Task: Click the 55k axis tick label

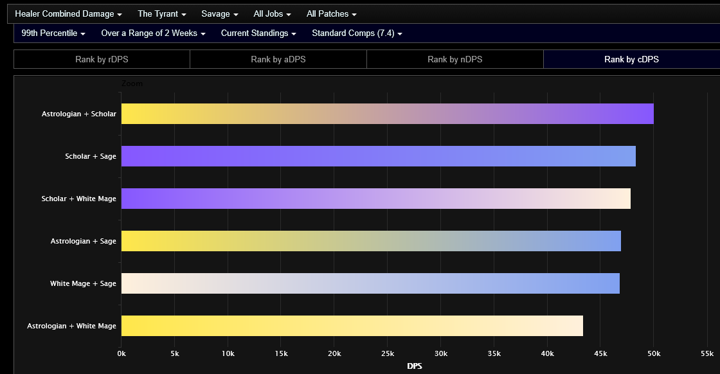Action: tap(707, 353)
